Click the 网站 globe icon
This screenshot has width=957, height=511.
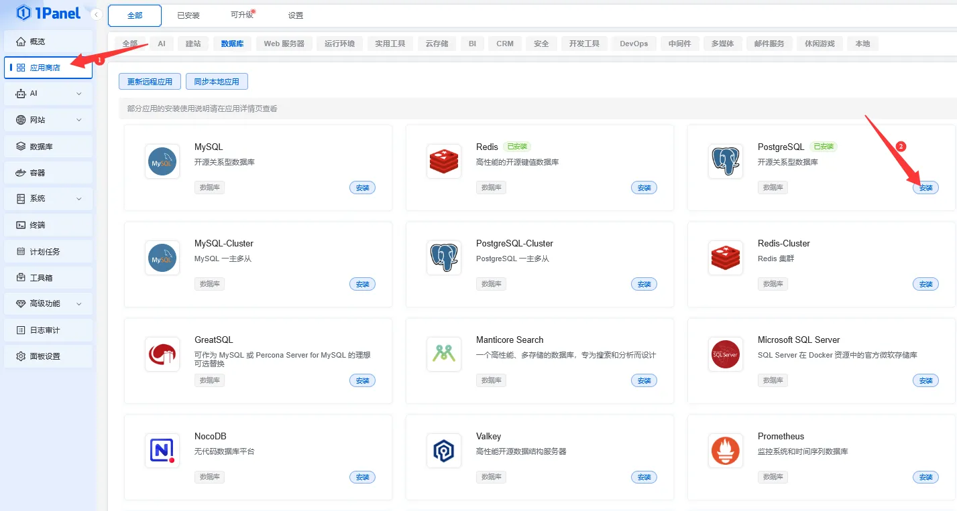point(21,120)
